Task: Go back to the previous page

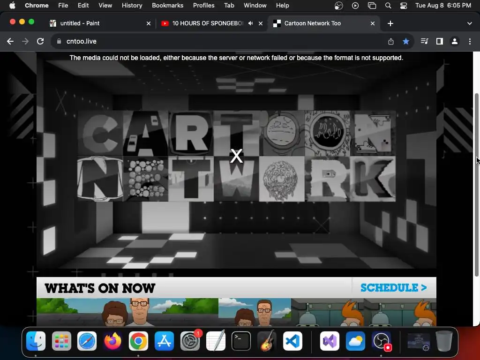Action: (10, 41)
